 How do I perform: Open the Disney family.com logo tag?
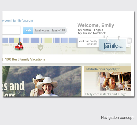[x=113, y=45]
